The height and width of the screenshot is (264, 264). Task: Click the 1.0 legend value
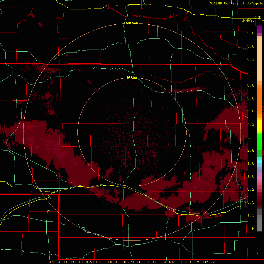(x=251, y=176)
